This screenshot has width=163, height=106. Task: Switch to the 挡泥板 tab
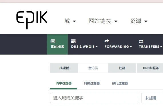click(64, 68)
